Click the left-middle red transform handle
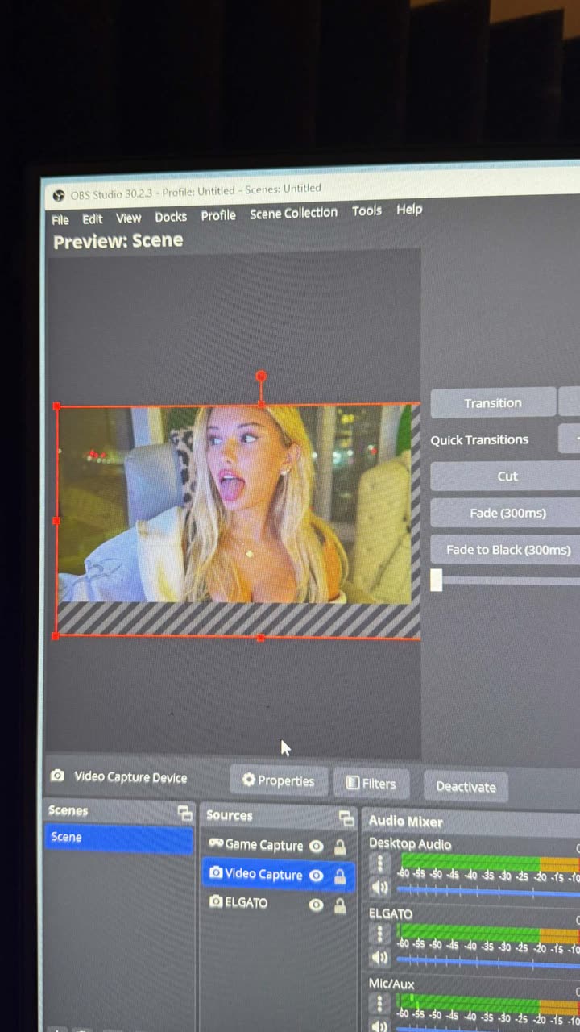The width and height of the screenshot is (580, 1032). 56,521
